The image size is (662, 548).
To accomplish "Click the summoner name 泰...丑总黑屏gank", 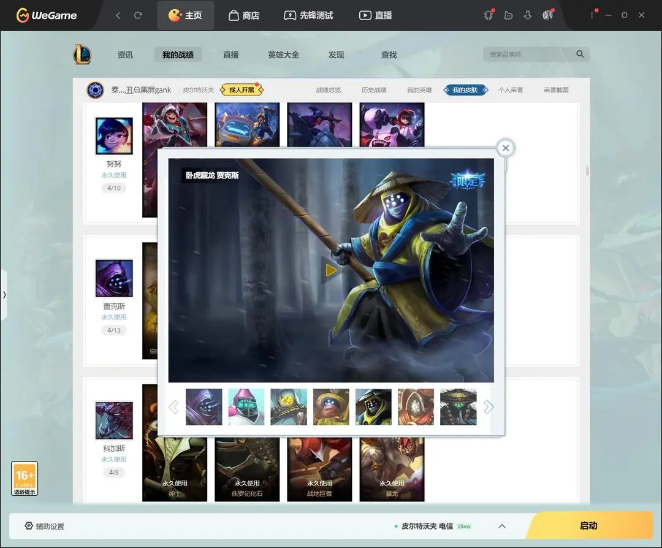I will coord(141,90).
